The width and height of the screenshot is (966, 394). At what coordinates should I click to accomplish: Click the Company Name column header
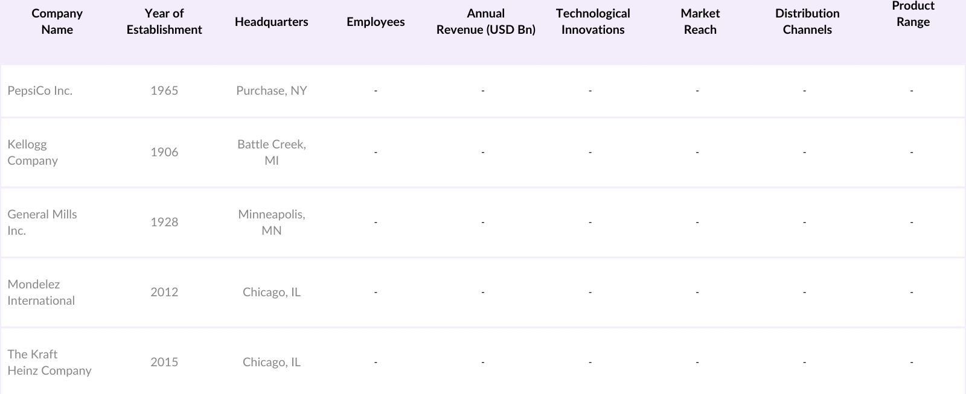tap(57, 22)
